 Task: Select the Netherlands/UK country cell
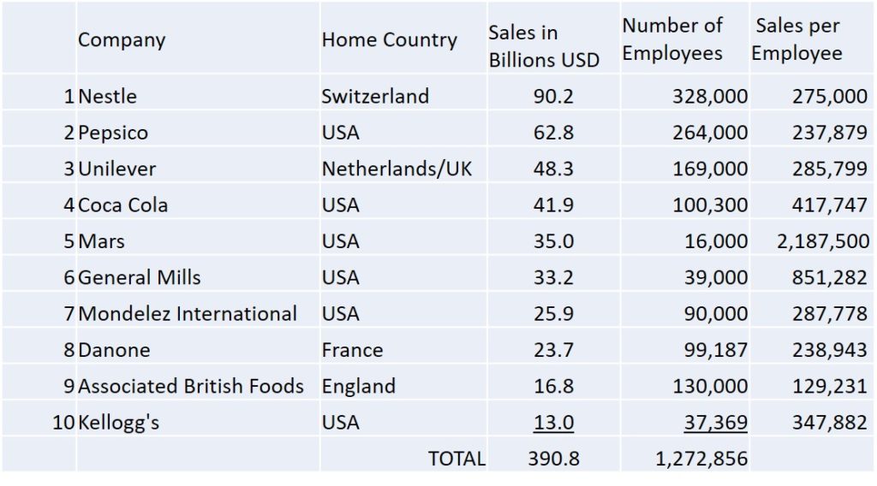(x=397, y=169)
